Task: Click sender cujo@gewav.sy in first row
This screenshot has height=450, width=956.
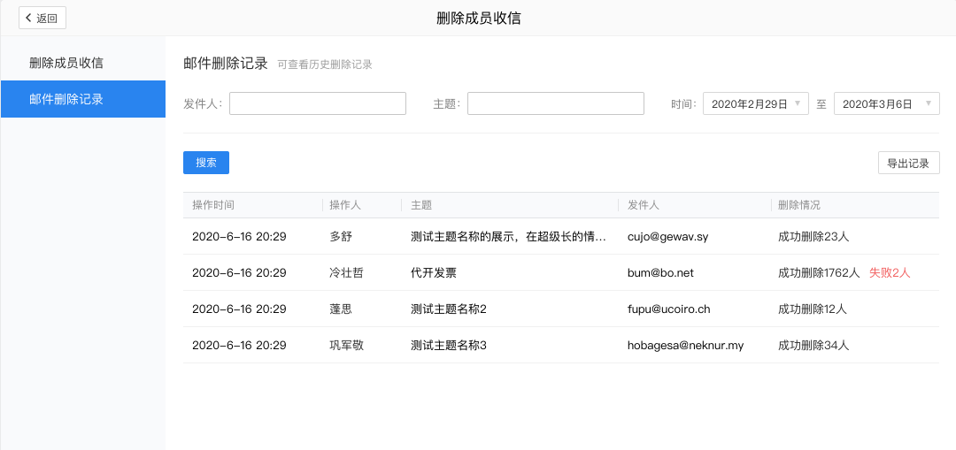Action: [x=667, y=237]
